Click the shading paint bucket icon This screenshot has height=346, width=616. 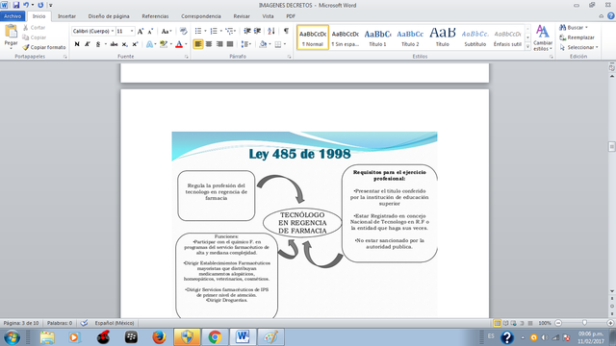[263, 44]
